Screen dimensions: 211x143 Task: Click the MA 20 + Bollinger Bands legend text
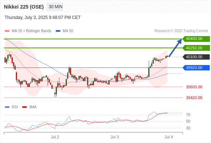tap(31, 31)
